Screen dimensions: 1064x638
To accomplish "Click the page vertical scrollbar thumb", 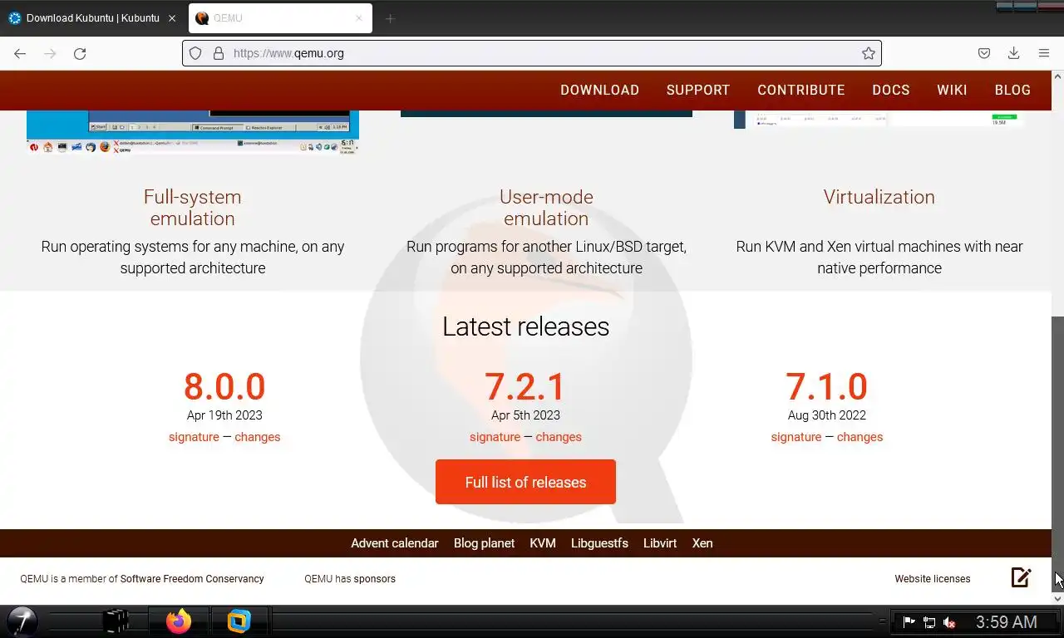I will tap(1057, 454).
